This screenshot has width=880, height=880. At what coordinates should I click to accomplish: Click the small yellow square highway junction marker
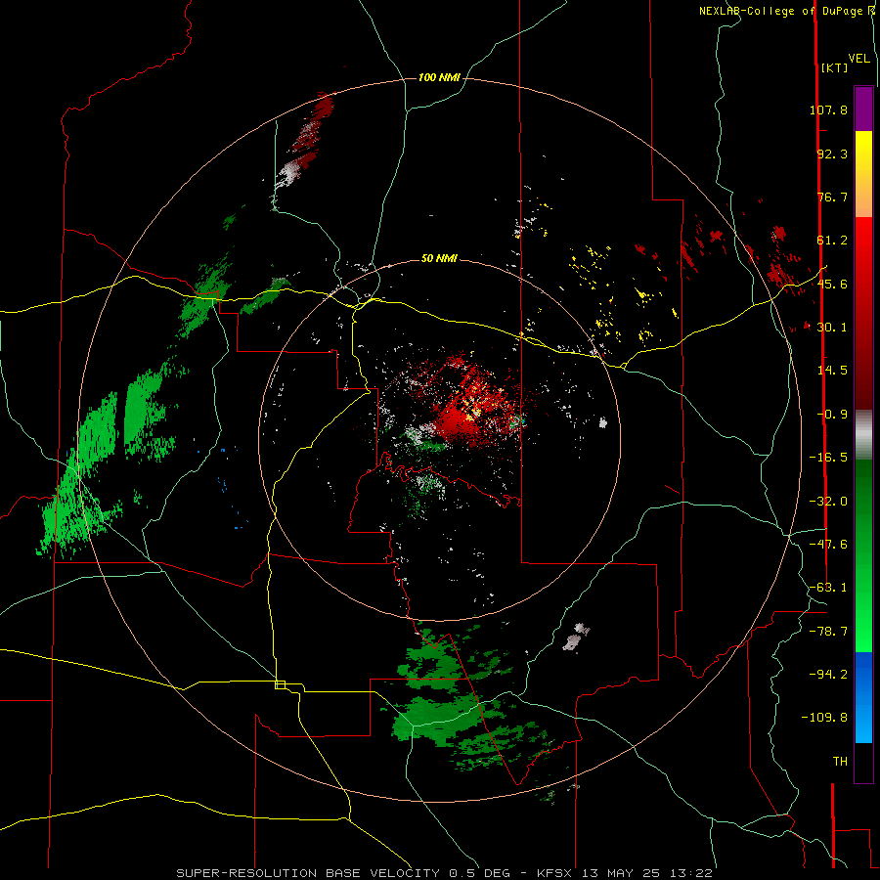coord(280,684)
